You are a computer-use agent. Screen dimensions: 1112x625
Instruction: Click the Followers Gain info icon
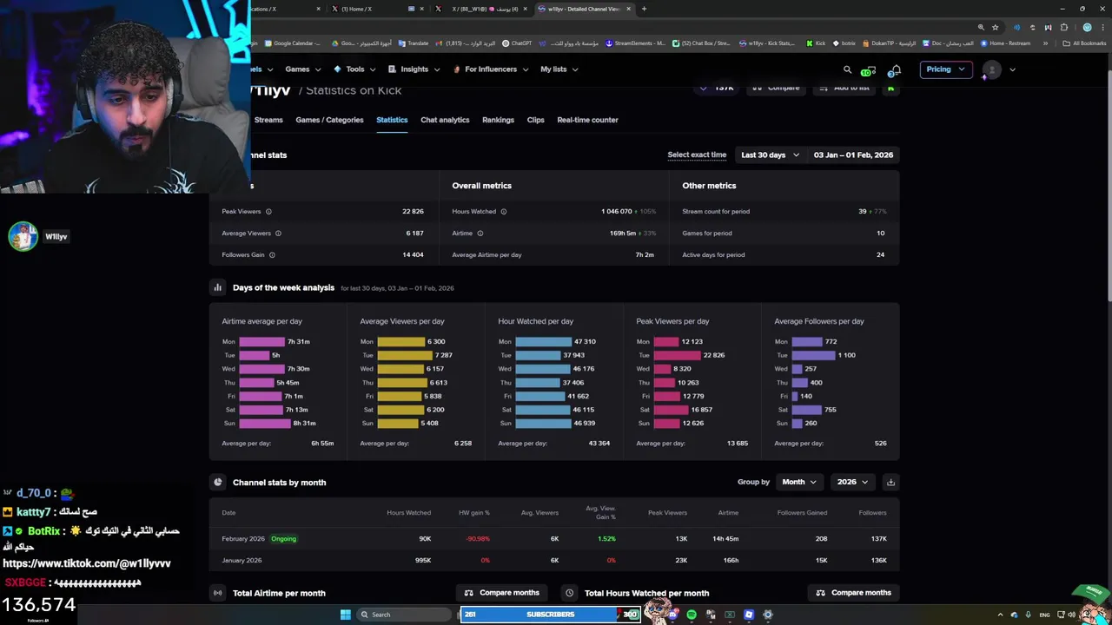272,255
